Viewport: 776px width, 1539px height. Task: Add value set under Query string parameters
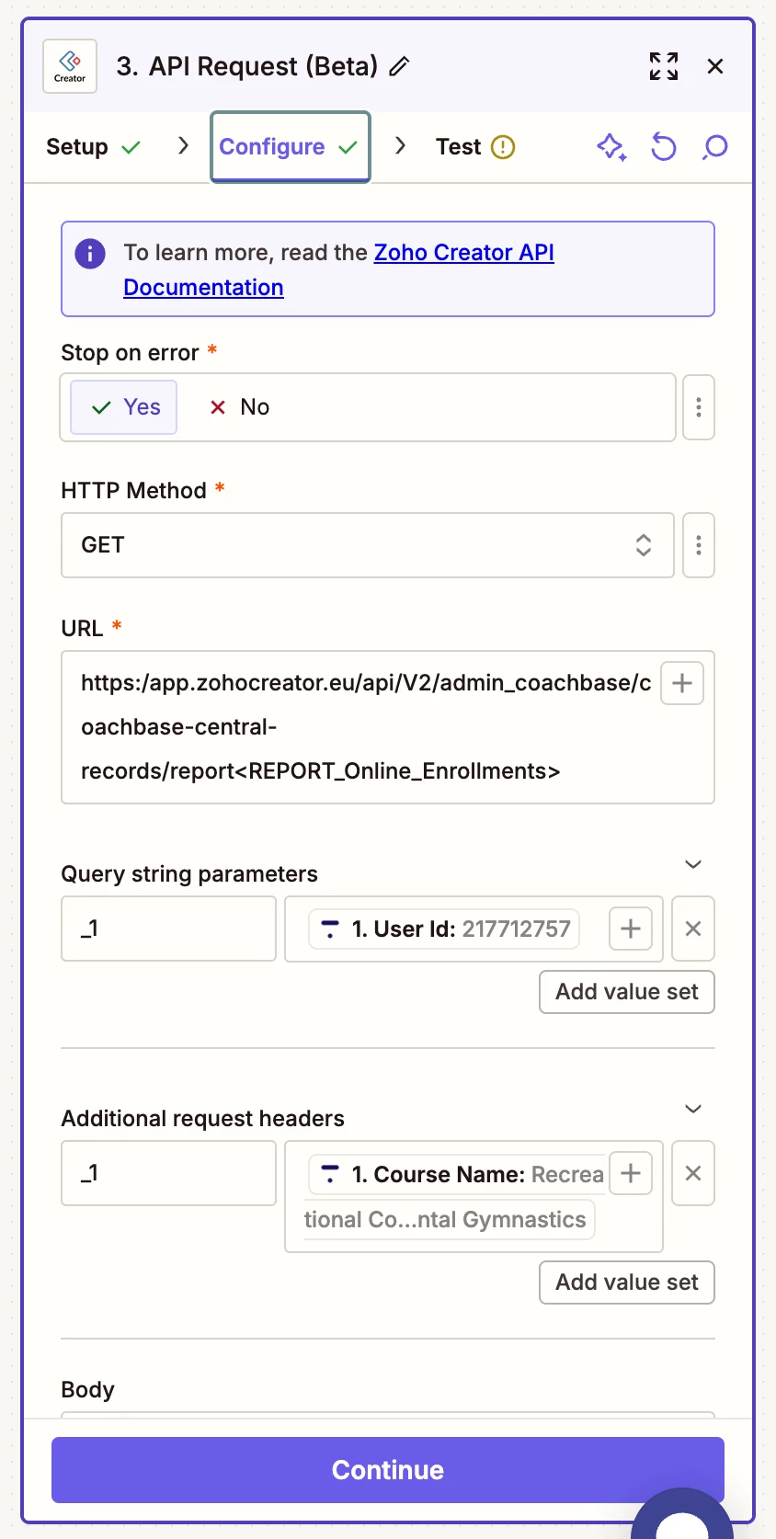click(627, 992)
